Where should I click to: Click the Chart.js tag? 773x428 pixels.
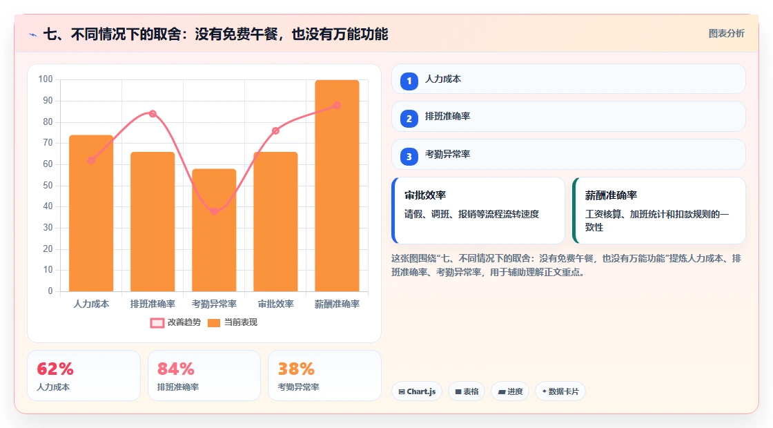pyautogui.click(x=417, y=391)
